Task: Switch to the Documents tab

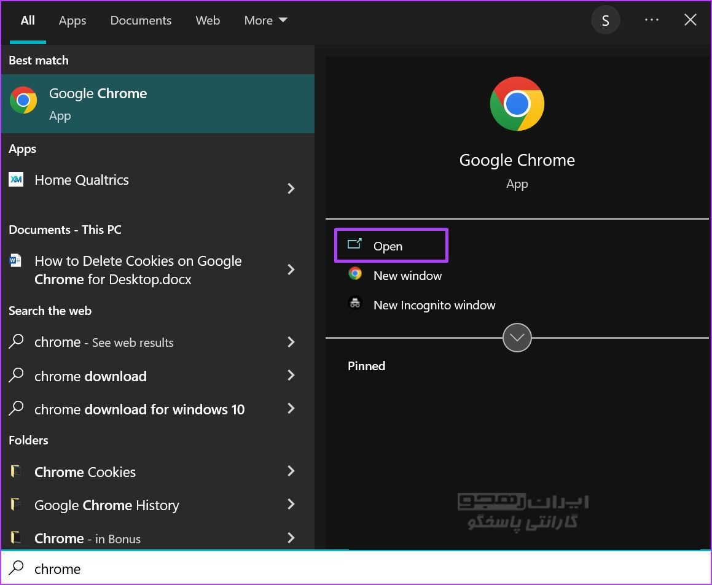Action: coord(141,20)
